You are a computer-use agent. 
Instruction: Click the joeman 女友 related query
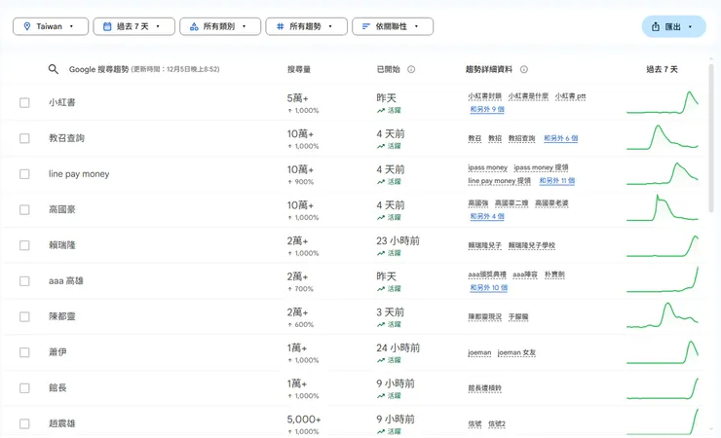(516, 352)
